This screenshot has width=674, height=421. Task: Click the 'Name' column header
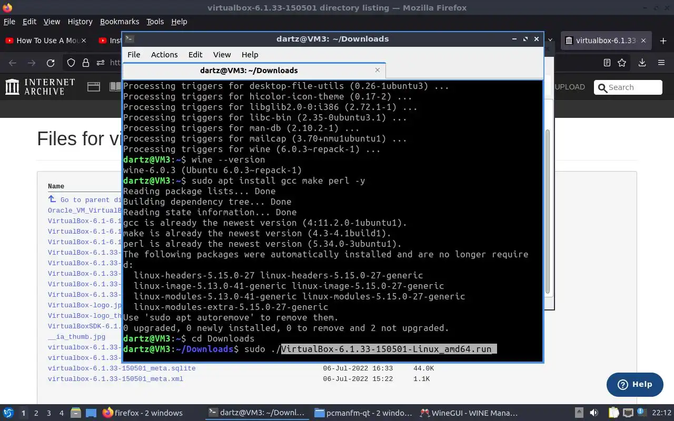[x=56, y=186]
